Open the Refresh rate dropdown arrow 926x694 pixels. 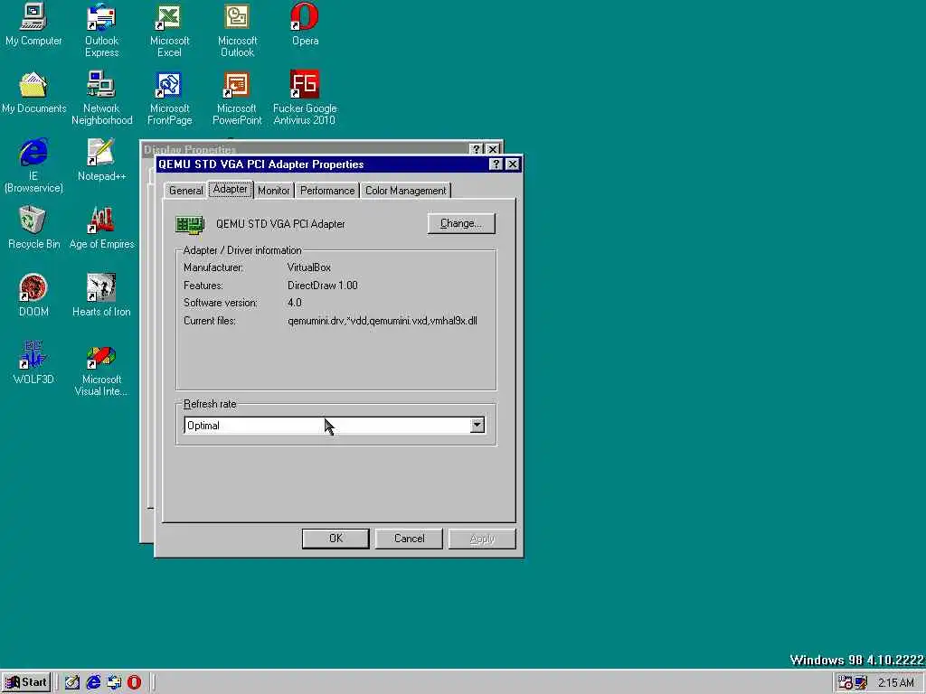[x=477, y=425]
